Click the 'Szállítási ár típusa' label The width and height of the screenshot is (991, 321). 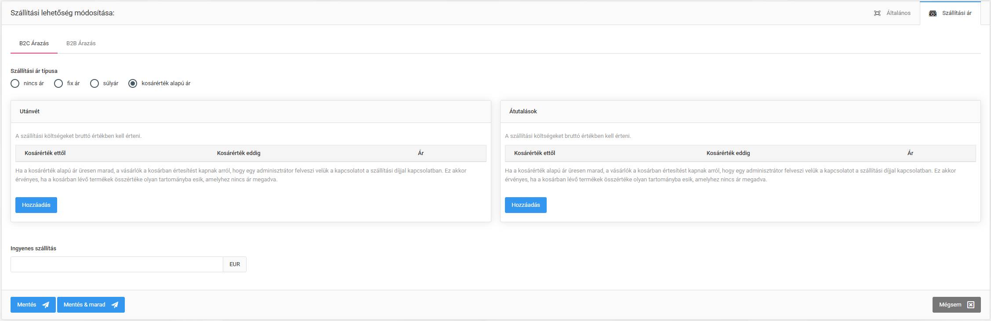(34, 71)
